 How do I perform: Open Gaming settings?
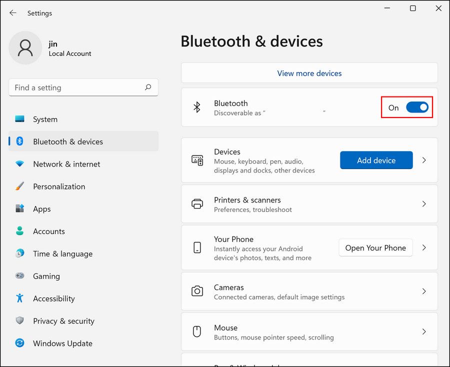coord(46,276)
